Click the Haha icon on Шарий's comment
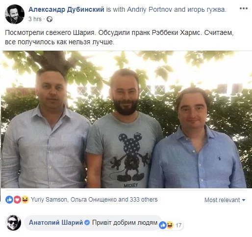 (x=170, y=225)
